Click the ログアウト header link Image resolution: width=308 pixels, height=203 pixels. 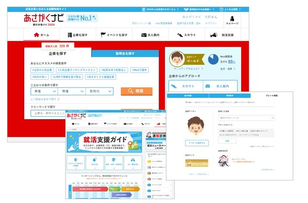point(211,23)
